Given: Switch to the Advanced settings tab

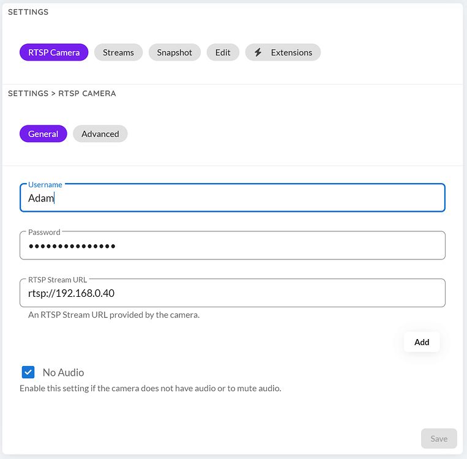Looking at the screenshot, I should click(x=100, y=134).
